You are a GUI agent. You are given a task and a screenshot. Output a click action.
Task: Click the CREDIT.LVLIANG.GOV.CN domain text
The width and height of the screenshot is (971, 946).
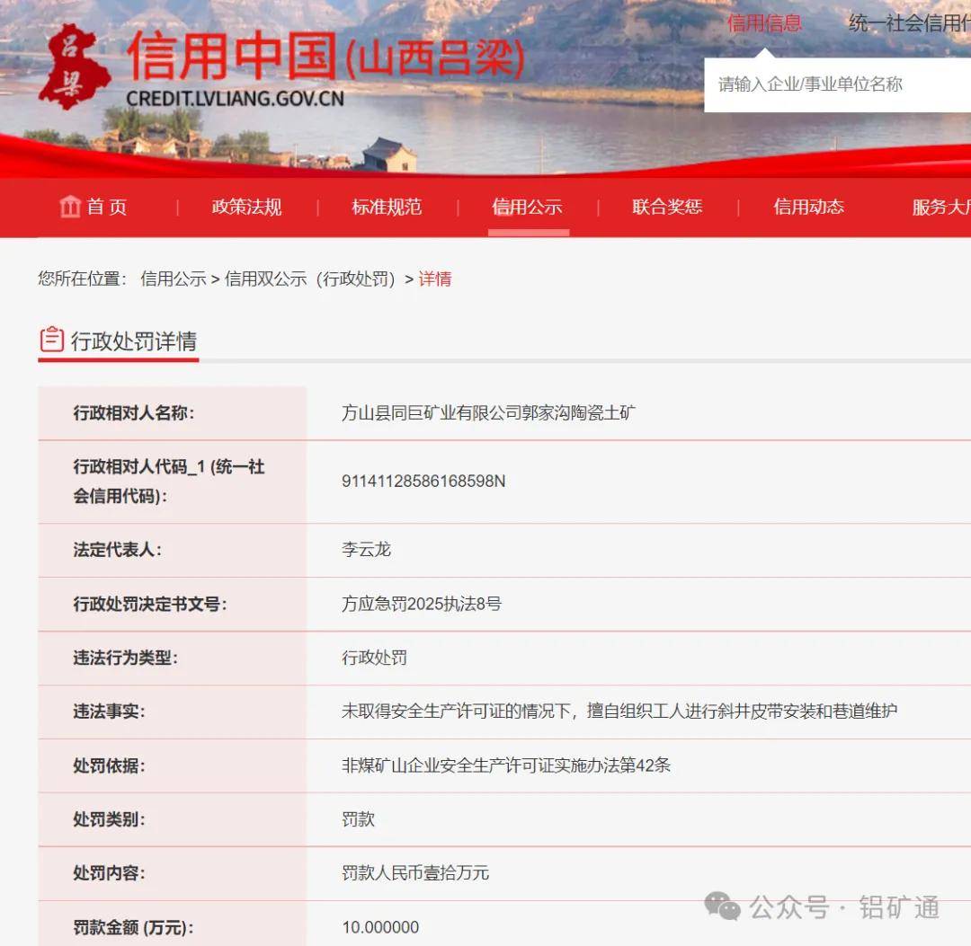pyautogui.click(x=235, y=99)
